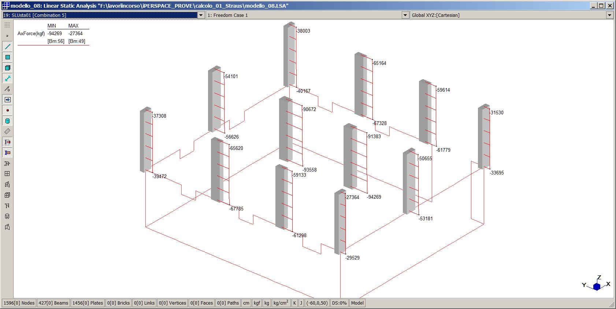Click the Model tab in status bar
The image size is (616, 309).
(x=357, y=303)
